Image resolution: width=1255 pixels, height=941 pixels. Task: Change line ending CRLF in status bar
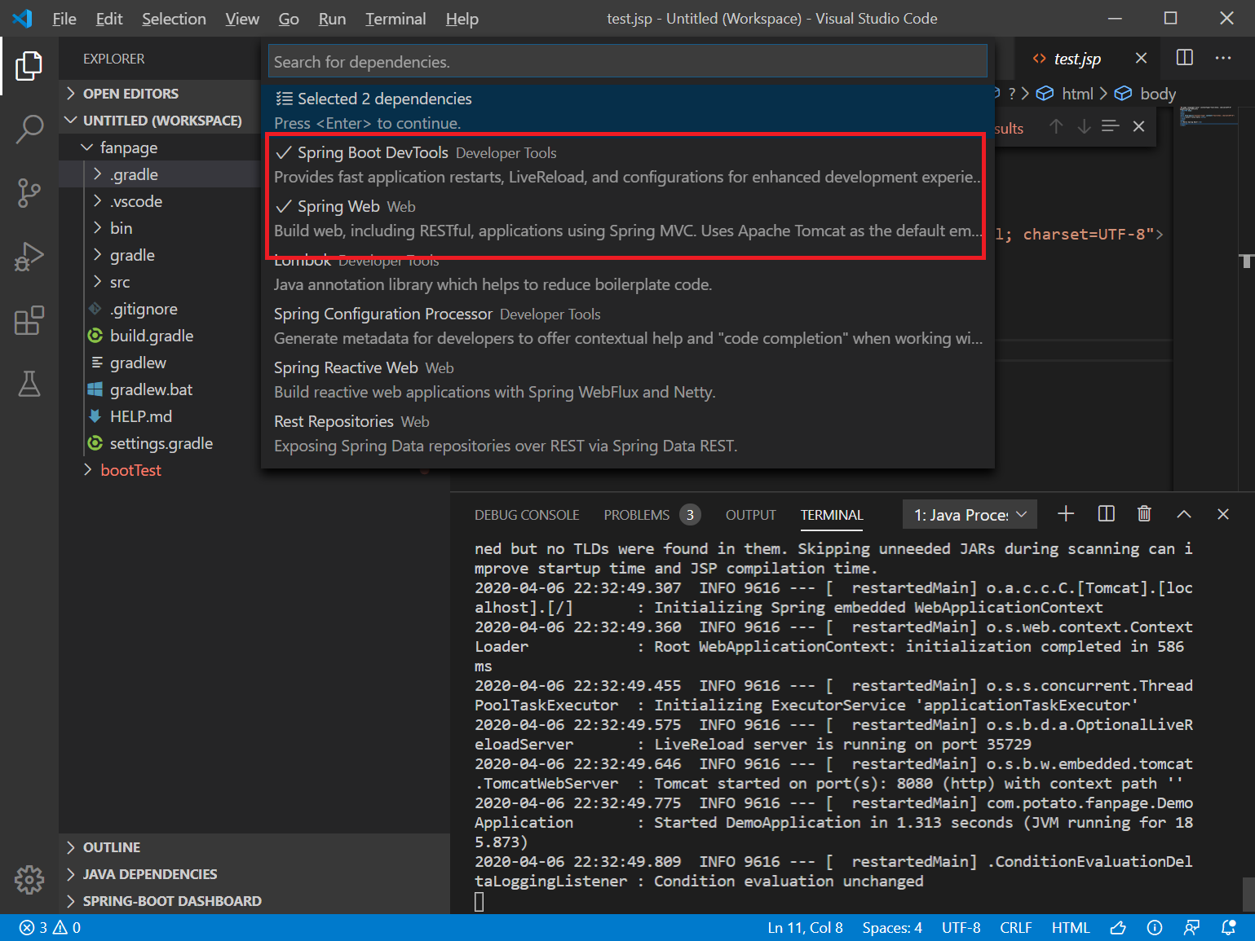coord(1016,928)
